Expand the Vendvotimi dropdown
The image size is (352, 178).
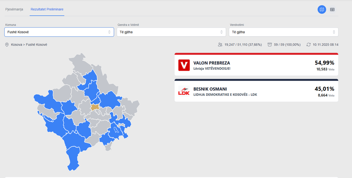(x=283, y=32)
